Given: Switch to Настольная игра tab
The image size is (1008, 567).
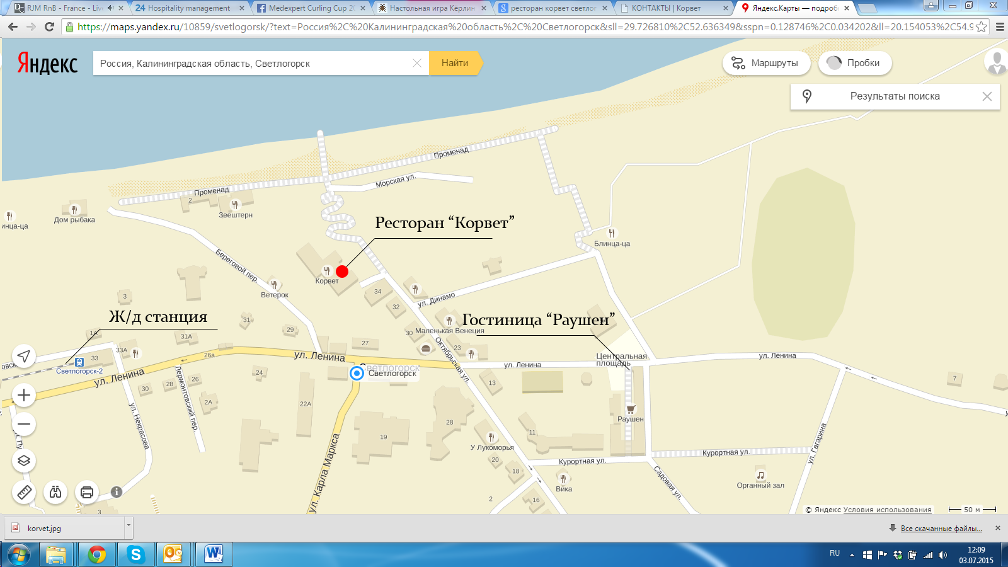Looking at the screenshot, I should [x=432, y=8].
